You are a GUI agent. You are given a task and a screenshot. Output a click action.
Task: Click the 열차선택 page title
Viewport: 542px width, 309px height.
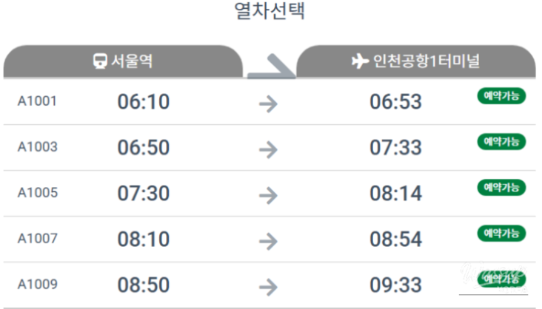click(269, 13)
